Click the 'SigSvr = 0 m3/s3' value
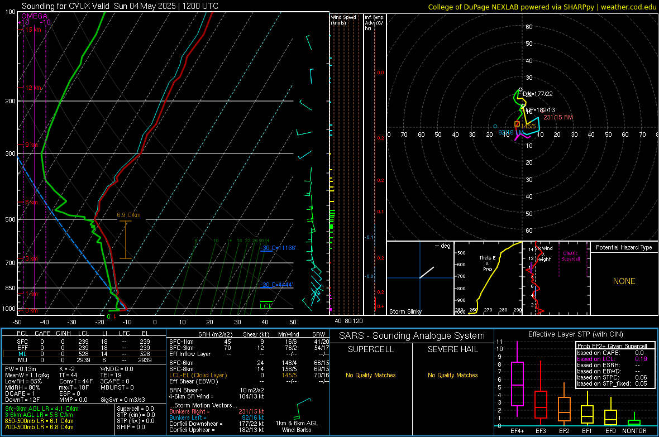 pos(123,400)
